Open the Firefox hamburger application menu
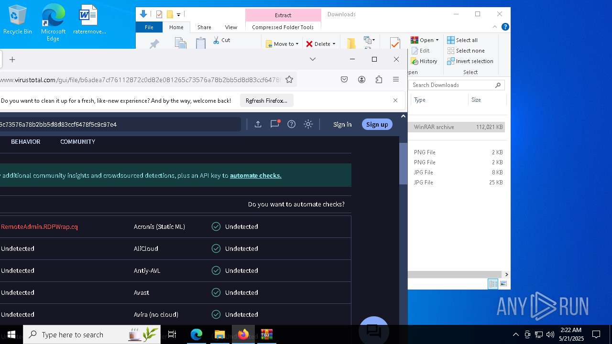612x344 pixels. coord(396,80)
